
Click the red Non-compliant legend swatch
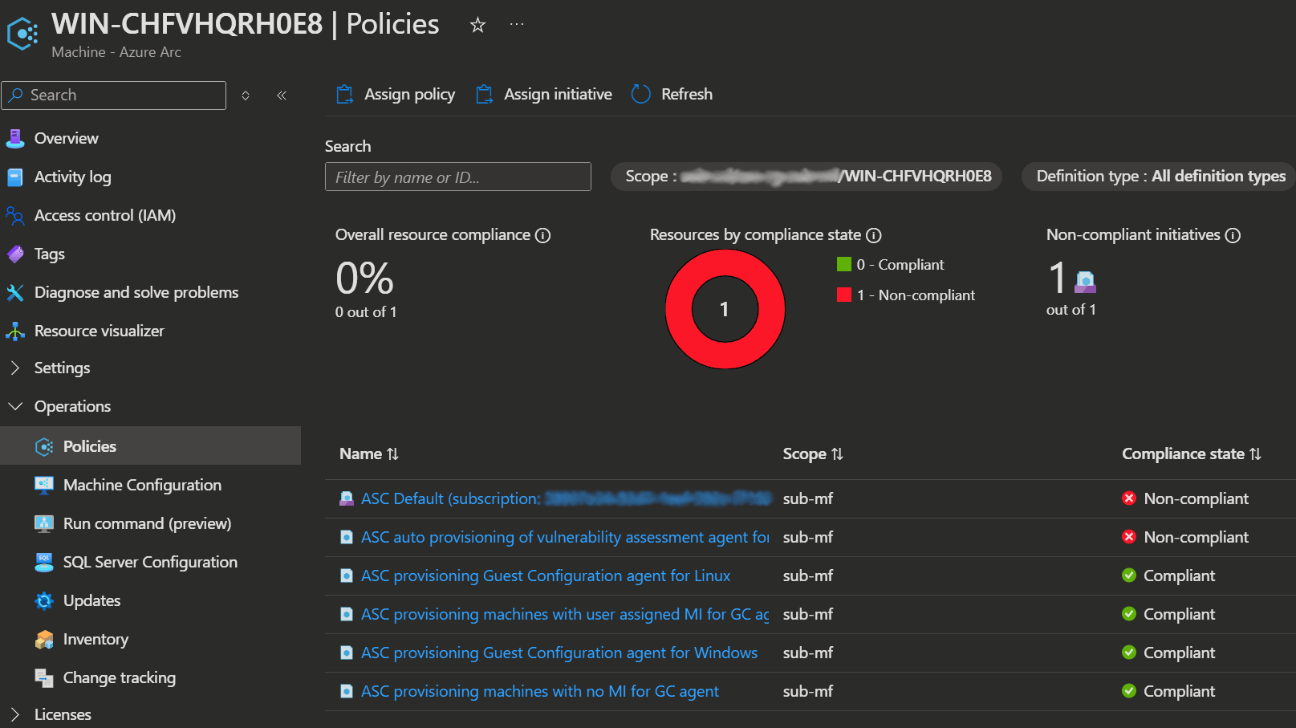(844, 295)
